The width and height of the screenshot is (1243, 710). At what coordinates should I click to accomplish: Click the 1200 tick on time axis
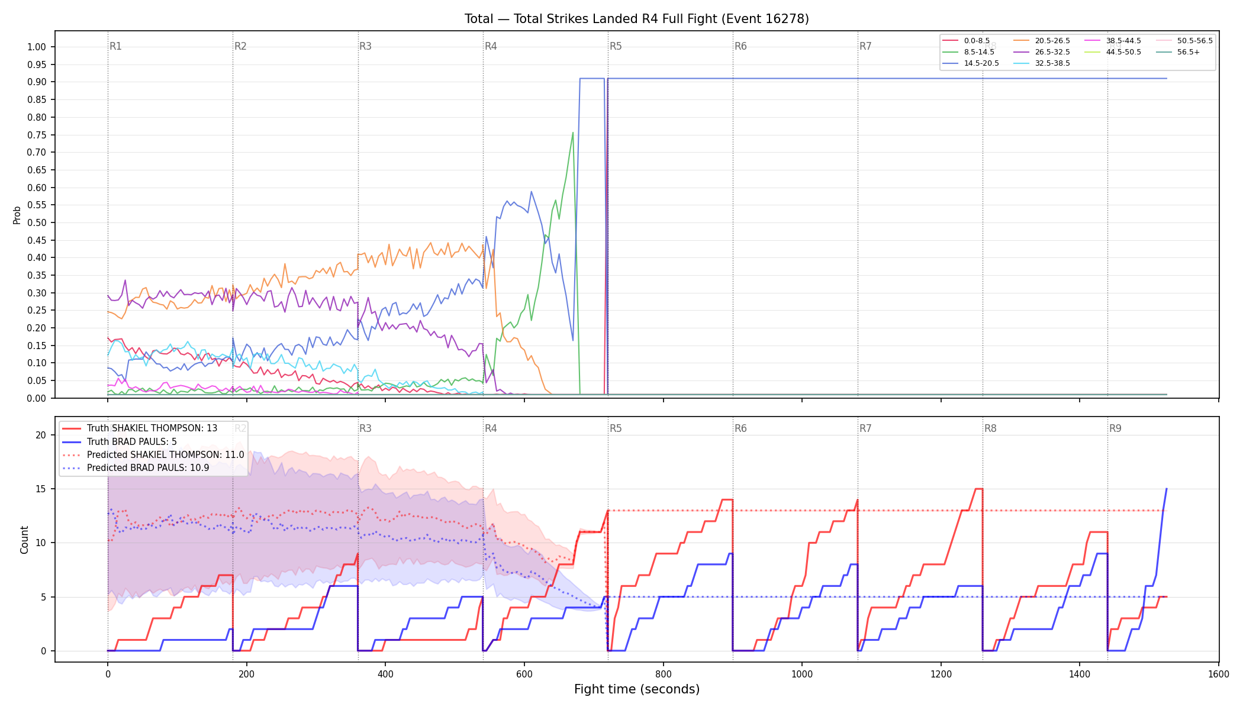(941, 674)
